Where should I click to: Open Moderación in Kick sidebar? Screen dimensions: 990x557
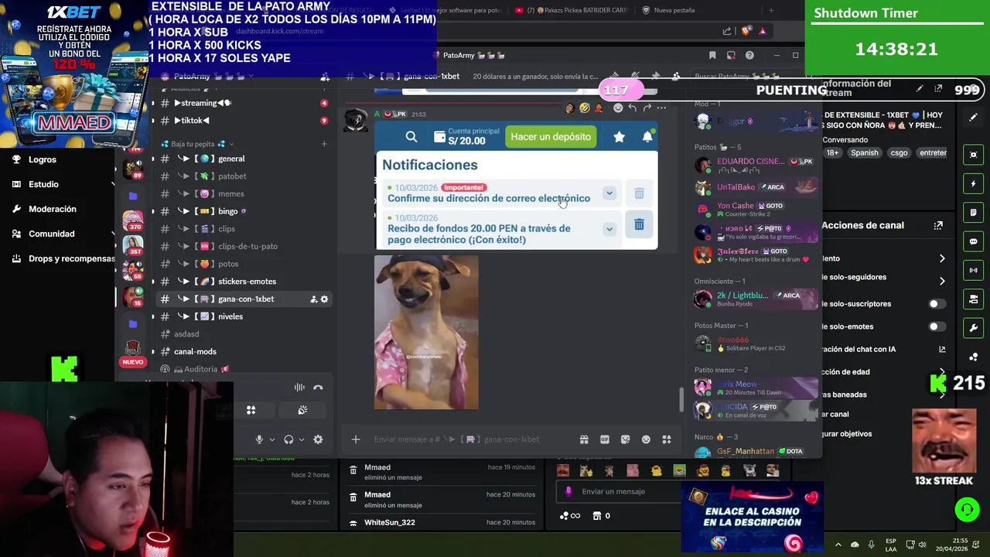point(53,209)
